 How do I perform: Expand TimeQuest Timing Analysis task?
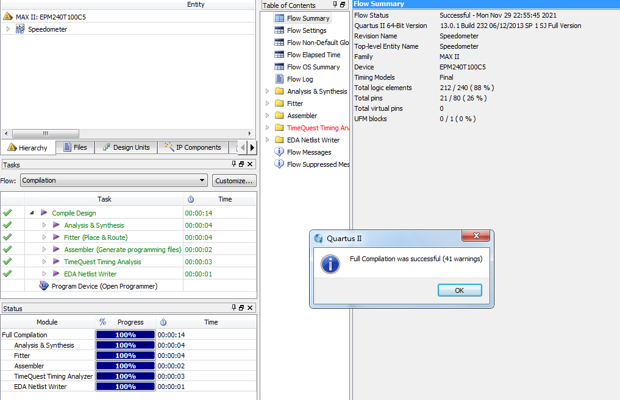pos(45,262)
